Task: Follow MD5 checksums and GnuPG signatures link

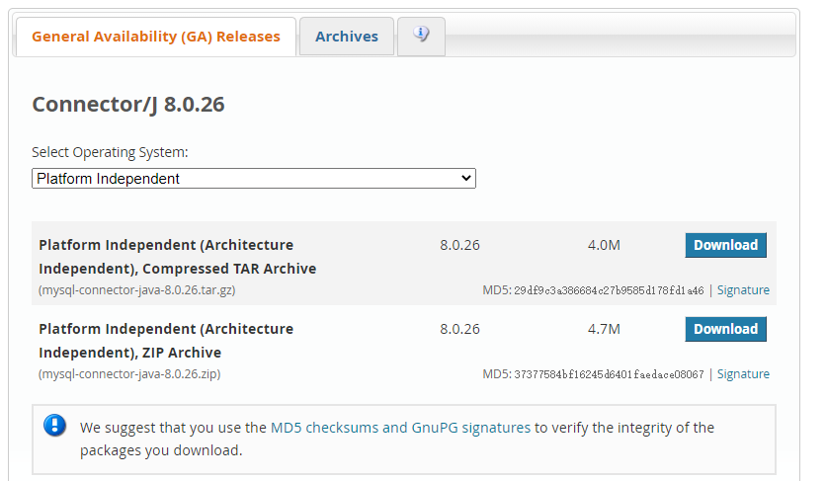Action: point(400,428)
